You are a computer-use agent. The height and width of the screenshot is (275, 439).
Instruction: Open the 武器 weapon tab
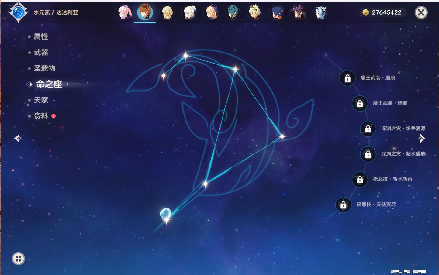(41, 53)
